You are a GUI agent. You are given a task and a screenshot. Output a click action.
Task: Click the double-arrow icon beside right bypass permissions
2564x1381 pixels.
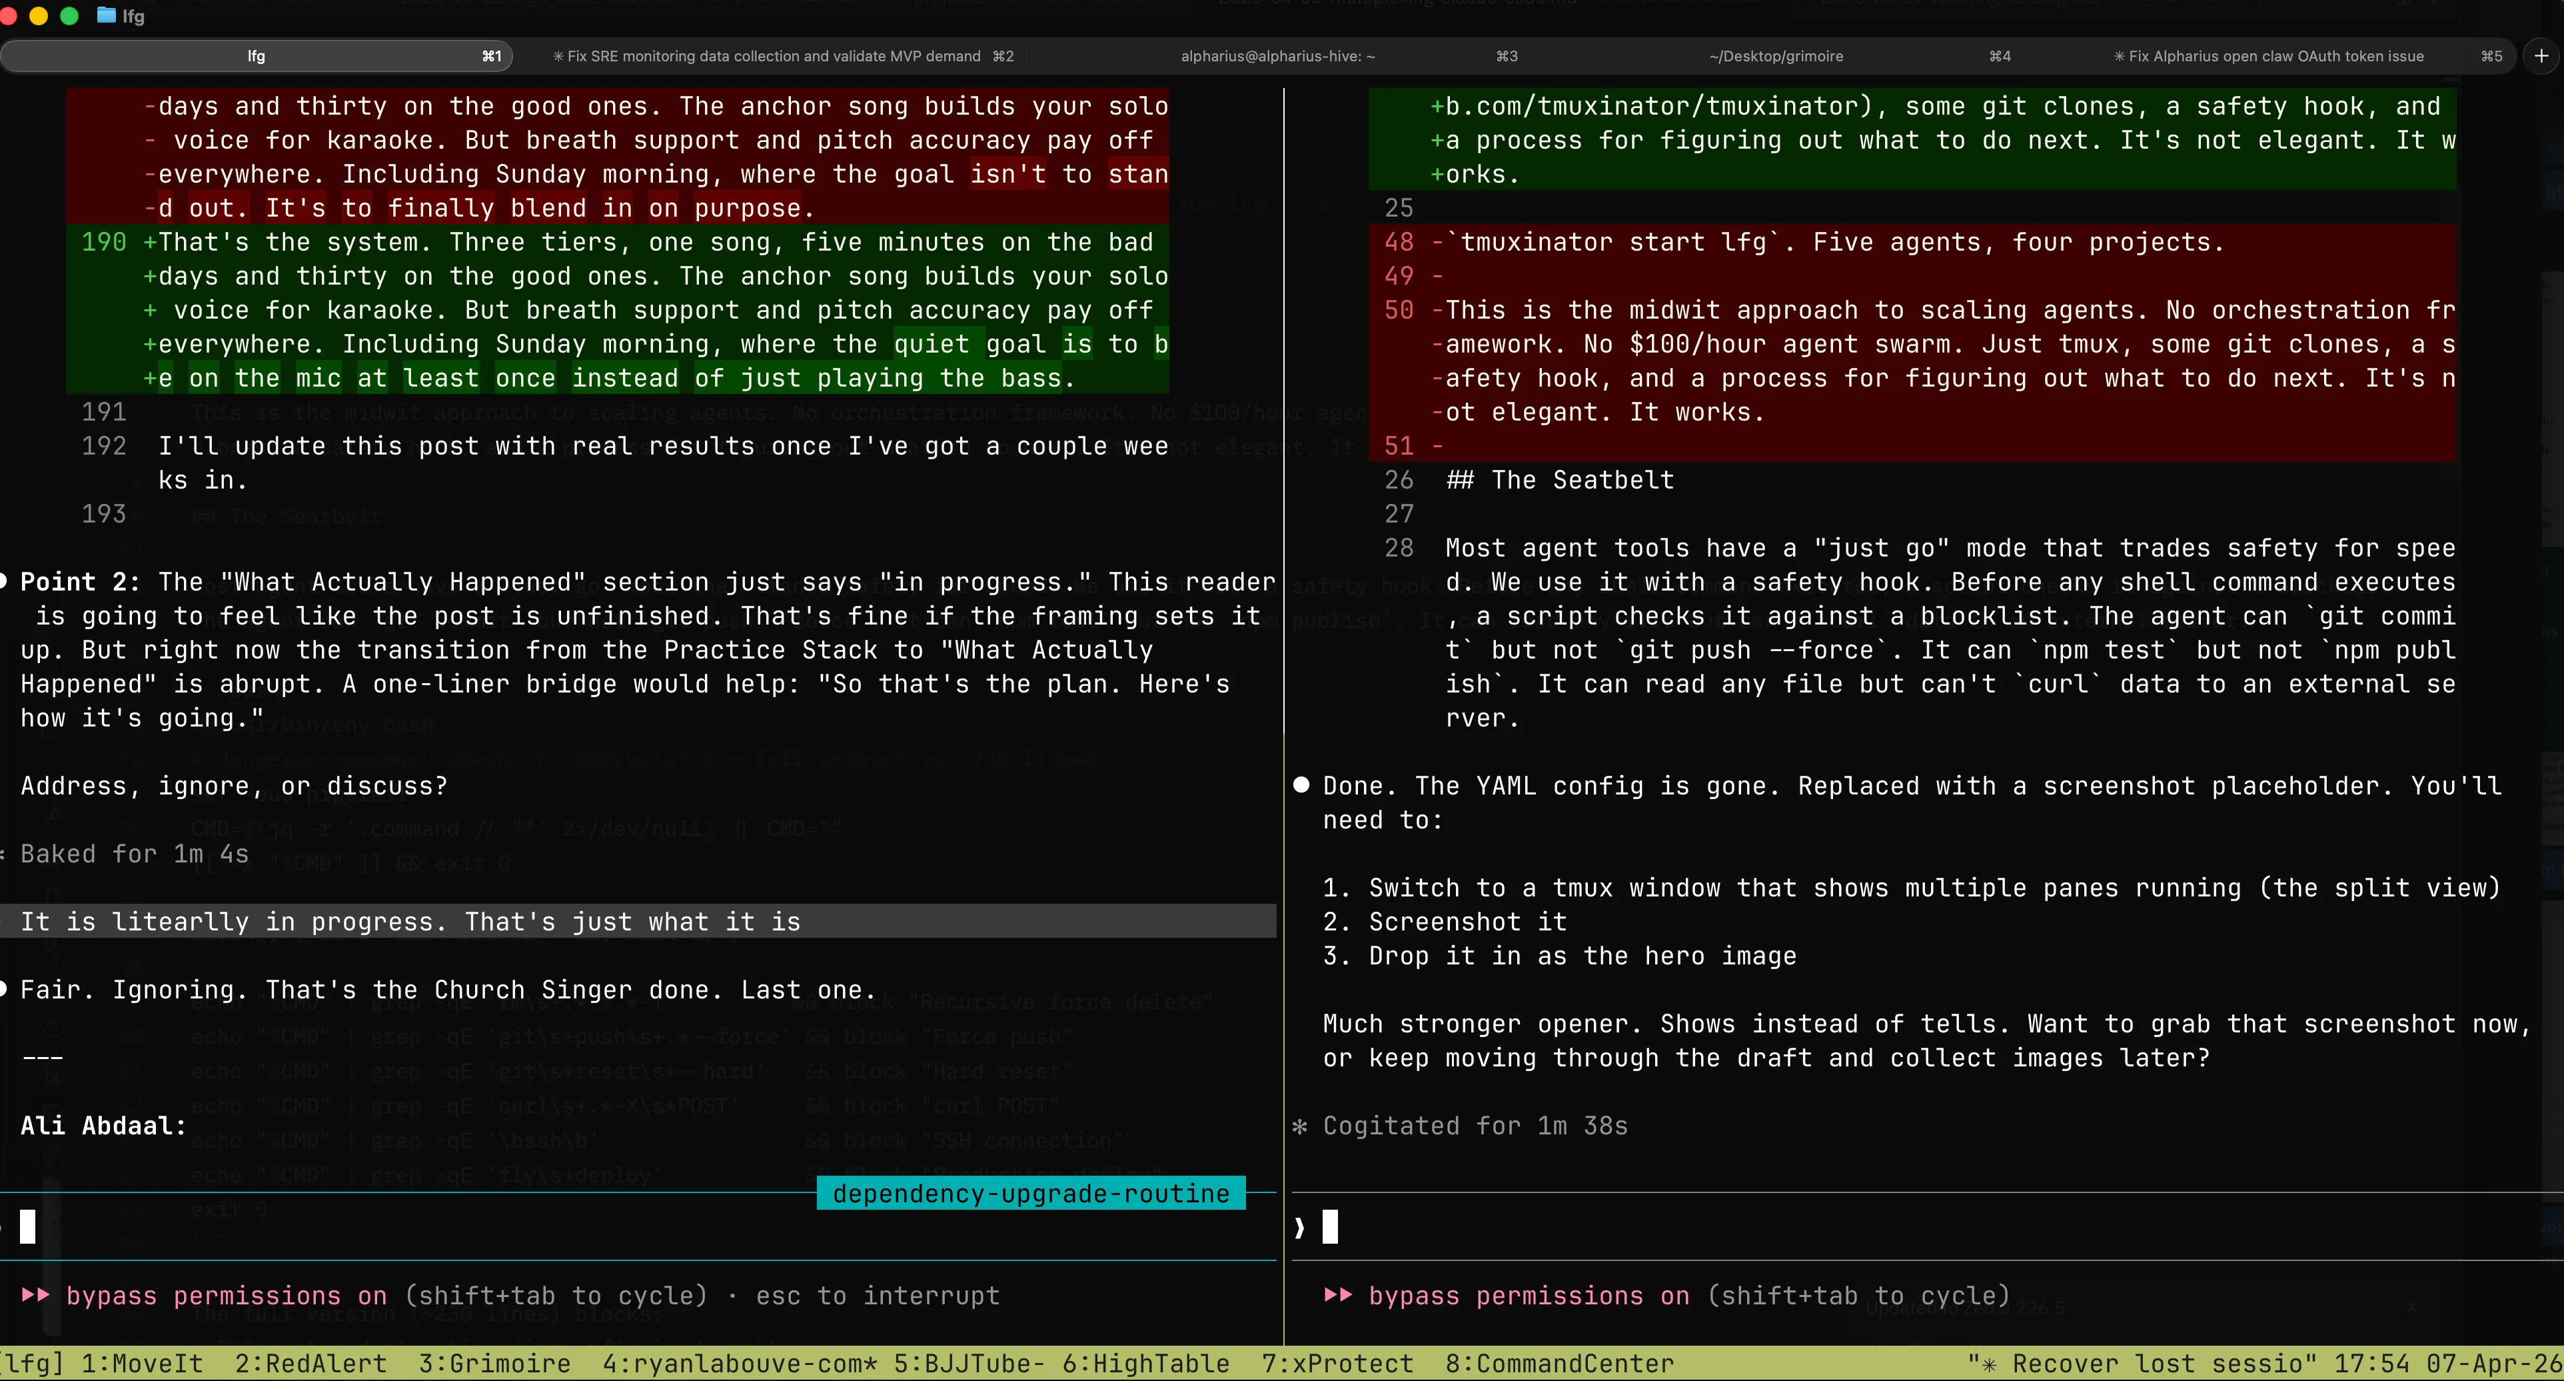[1339, 1296]
